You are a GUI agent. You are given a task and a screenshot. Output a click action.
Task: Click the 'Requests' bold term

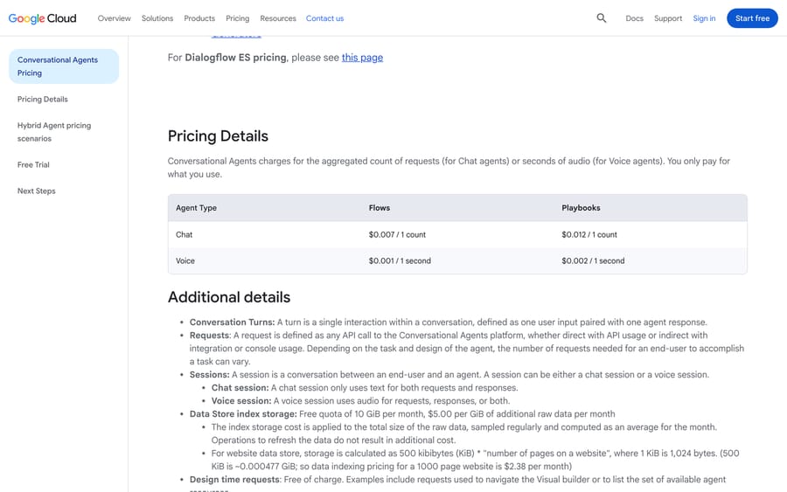(209, 335)
